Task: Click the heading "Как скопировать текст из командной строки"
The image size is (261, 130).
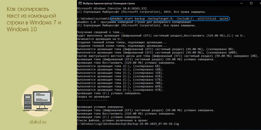Action: (34, 19)
